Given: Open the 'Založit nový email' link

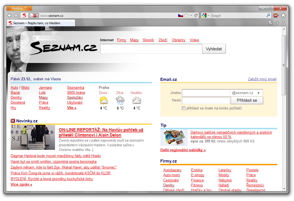Looking at the screenshot, I should pyautogui.click(x=262, y=79).
